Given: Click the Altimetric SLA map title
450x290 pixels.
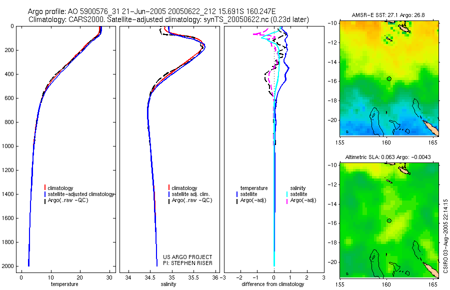Looking at the screenshot, I should point(388,157).
